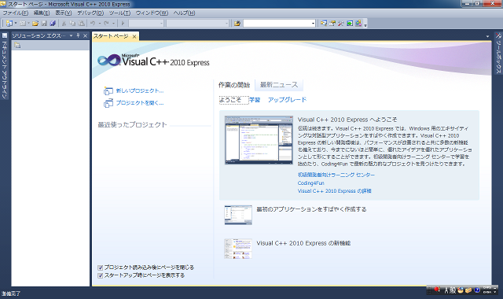Open Properties Window via toolbar icon

[x=332, y=23]
